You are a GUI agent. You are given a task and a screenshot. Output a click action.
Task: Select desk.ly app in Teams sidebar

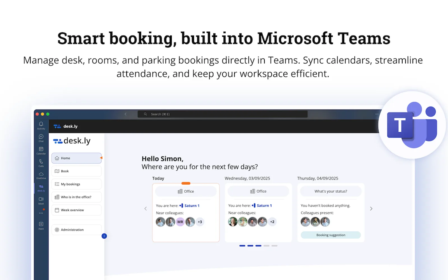[x=41, y=188]
